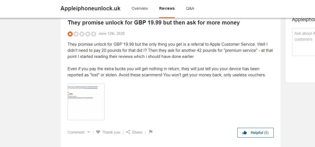Open the review title about GBP 19.99
Screen dimensions: 315x147
click(x=154, y=23)
